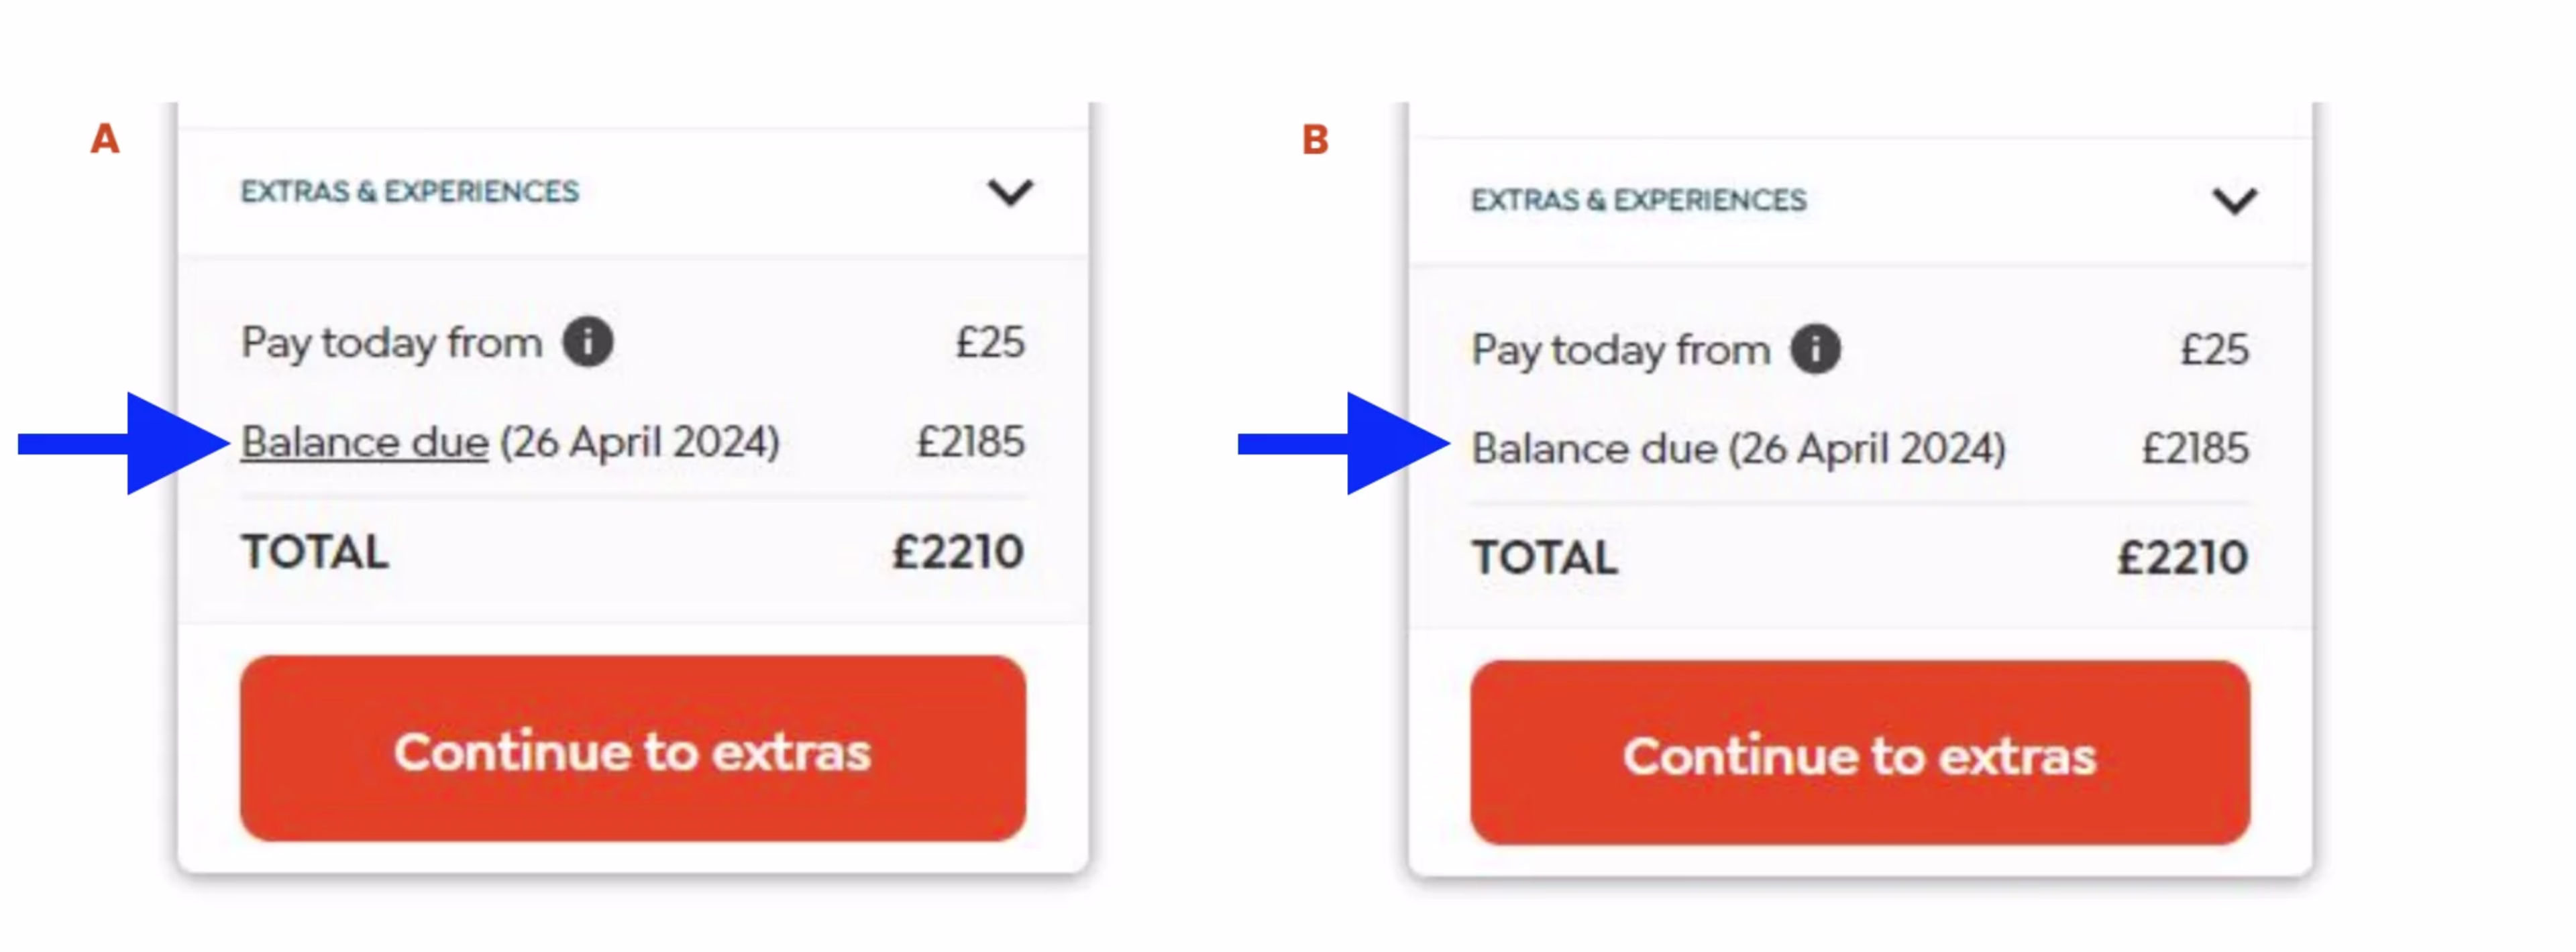The width and height of the screenshot is (2576, 952).
Task: Select the £25 pay today amount in panel A
Action: click(990, 342)
